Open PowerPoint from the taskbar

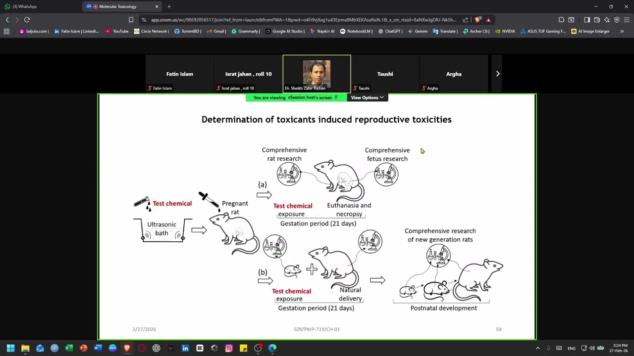[x=83, y=348]
